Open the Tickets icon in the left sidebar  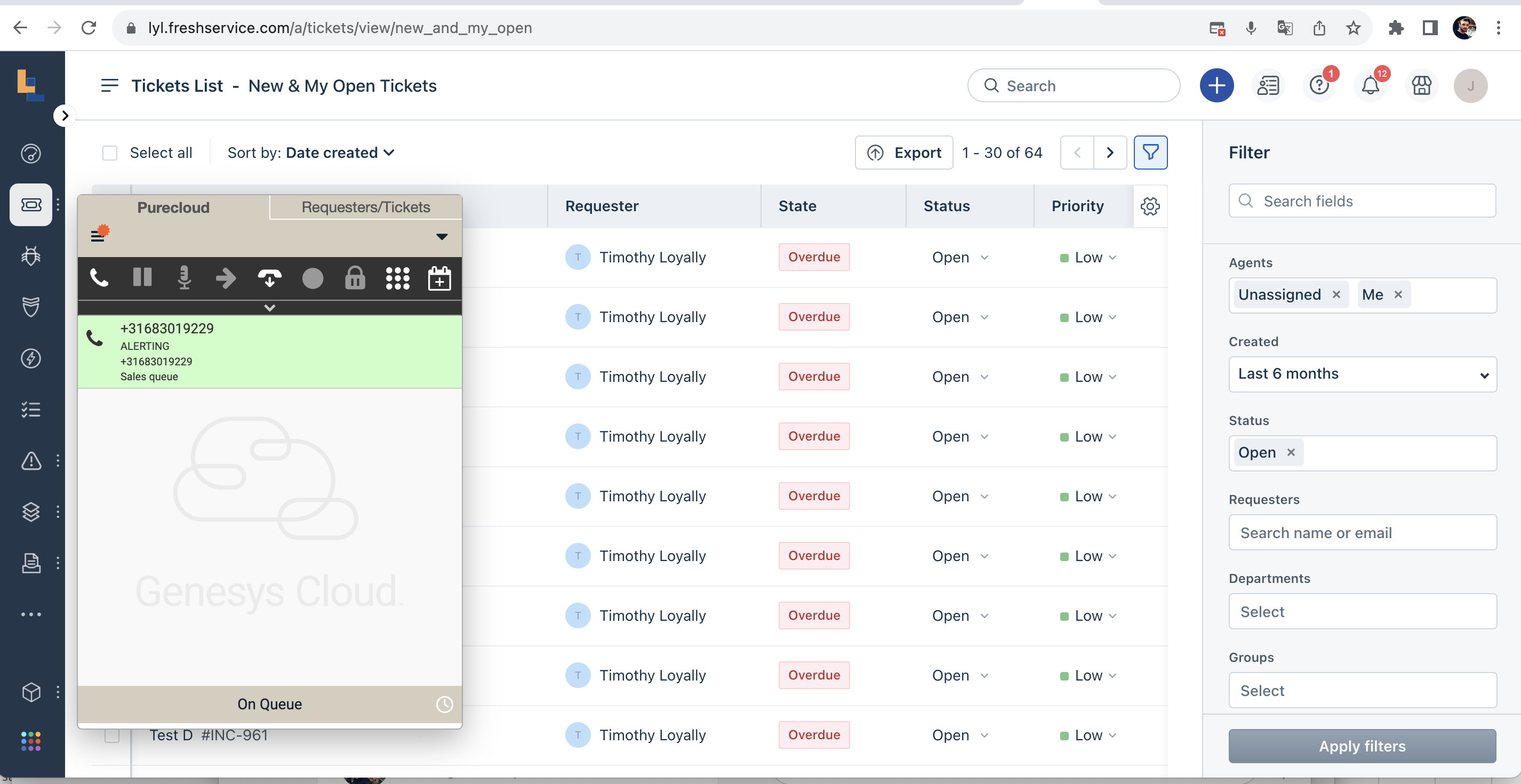[x=31, y=205]
